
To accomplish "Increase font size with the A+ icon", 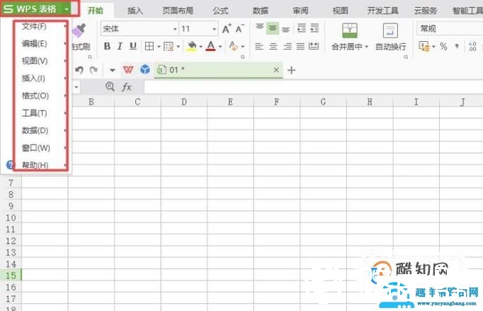I will [x=227, y=28].
